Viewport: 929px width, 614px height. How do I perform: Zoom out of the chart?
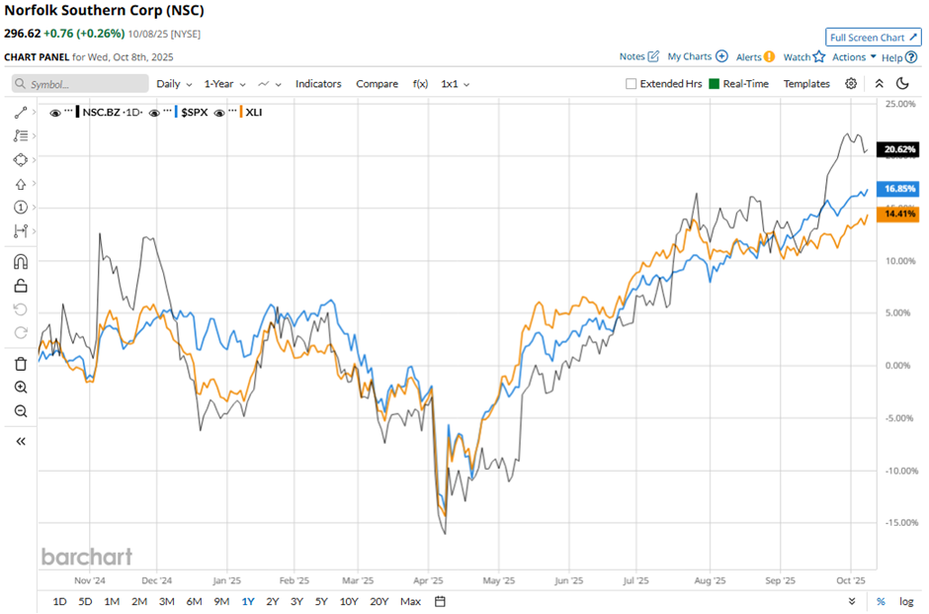tap(21, 410)
